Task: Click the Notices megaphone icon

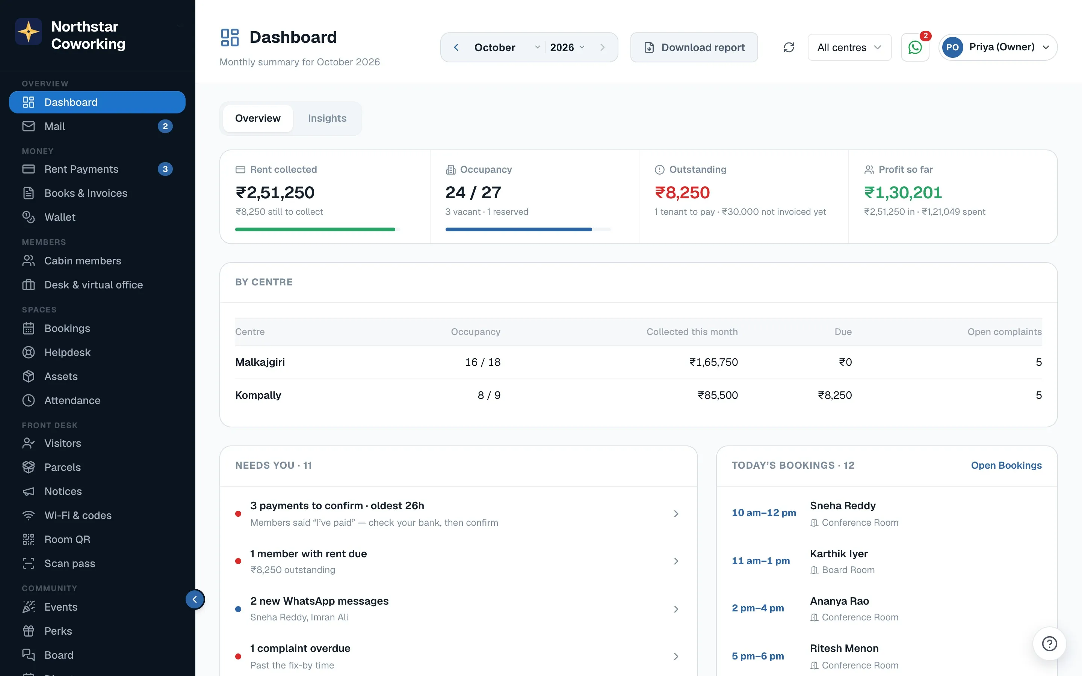Action: (x=29, y=491)
